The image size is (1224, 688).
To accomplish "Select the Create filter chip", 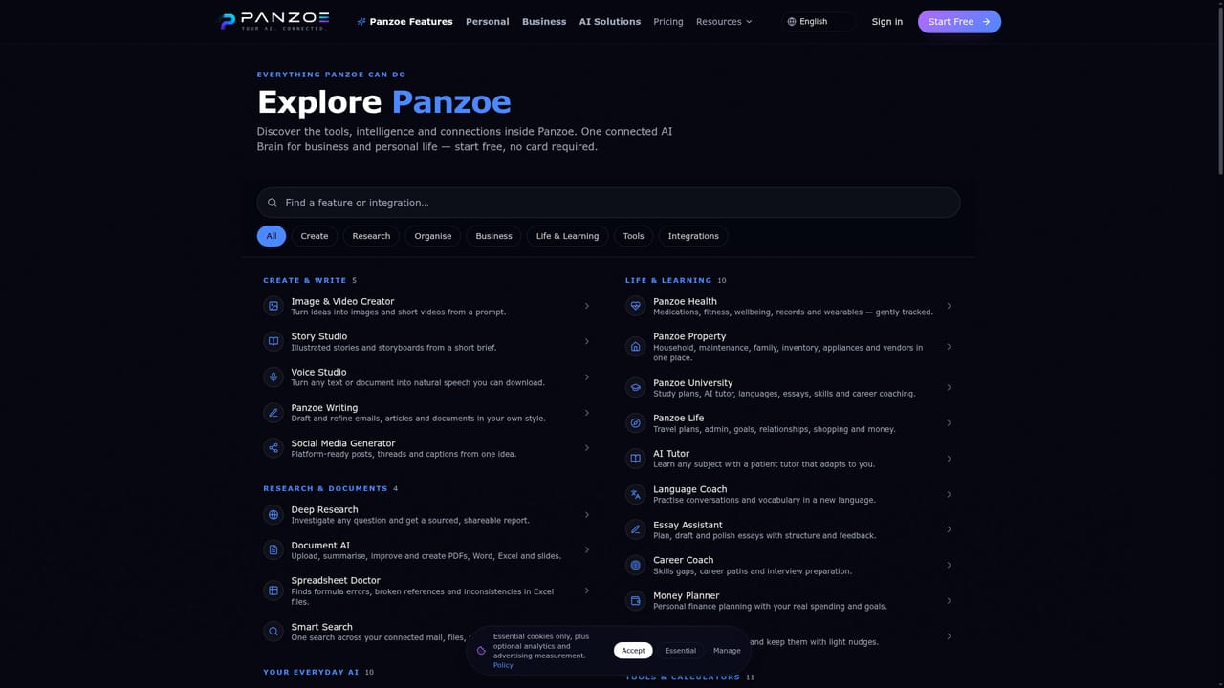I will click(315, 236).
